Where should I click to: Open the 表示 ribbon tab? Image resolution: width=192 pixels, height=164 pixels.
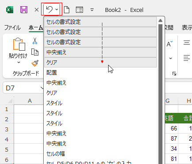coord(187,28)
